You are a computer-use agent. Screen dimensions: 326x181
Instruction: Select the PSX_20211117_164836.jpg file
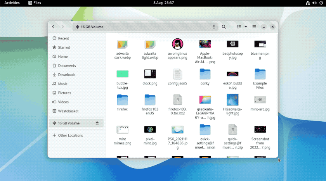click(x=178, y=137)
